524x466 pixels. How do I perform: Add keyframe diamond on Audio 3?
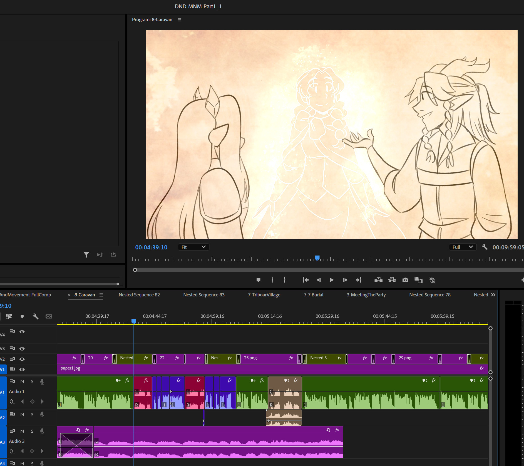32,451
